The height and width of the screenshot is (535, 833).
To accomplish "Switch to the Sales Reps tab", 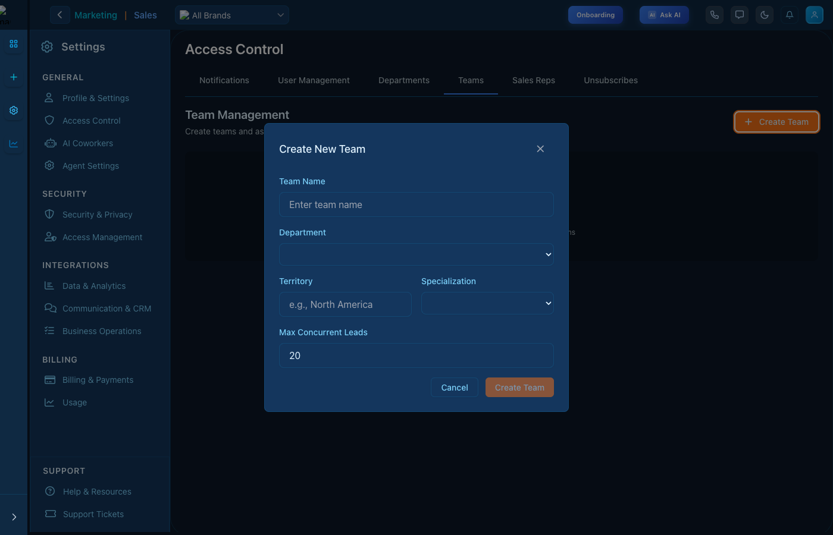I will 534,80.
